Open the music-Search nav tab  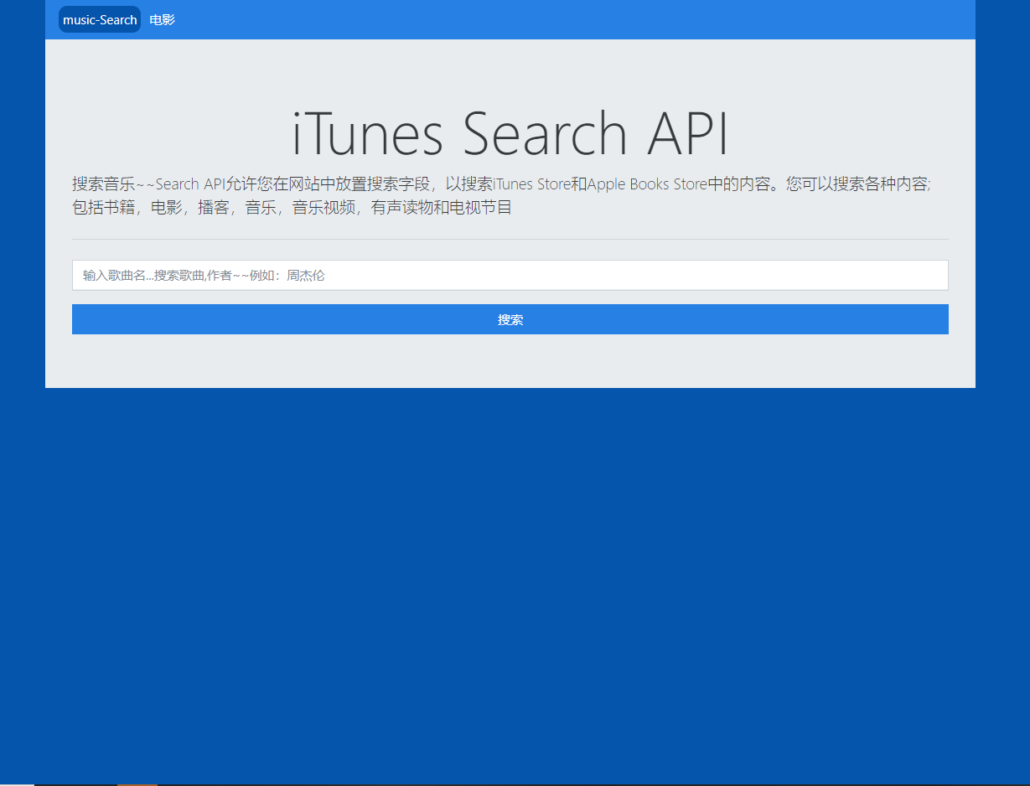pos(100,20)
